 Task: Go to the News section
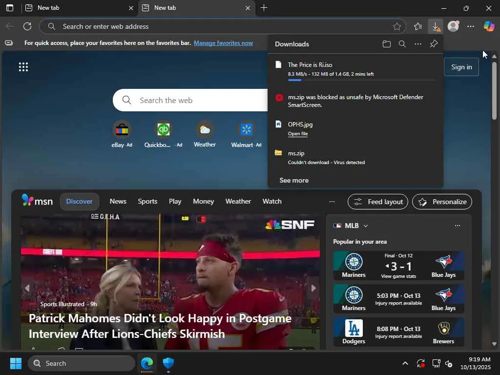pyautogui.click(x=118, y=202)
